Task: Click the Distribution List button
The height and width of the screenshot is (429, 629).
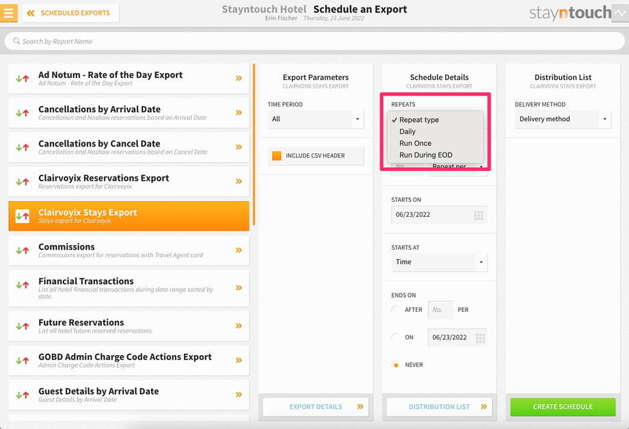Action: (439, 407)
